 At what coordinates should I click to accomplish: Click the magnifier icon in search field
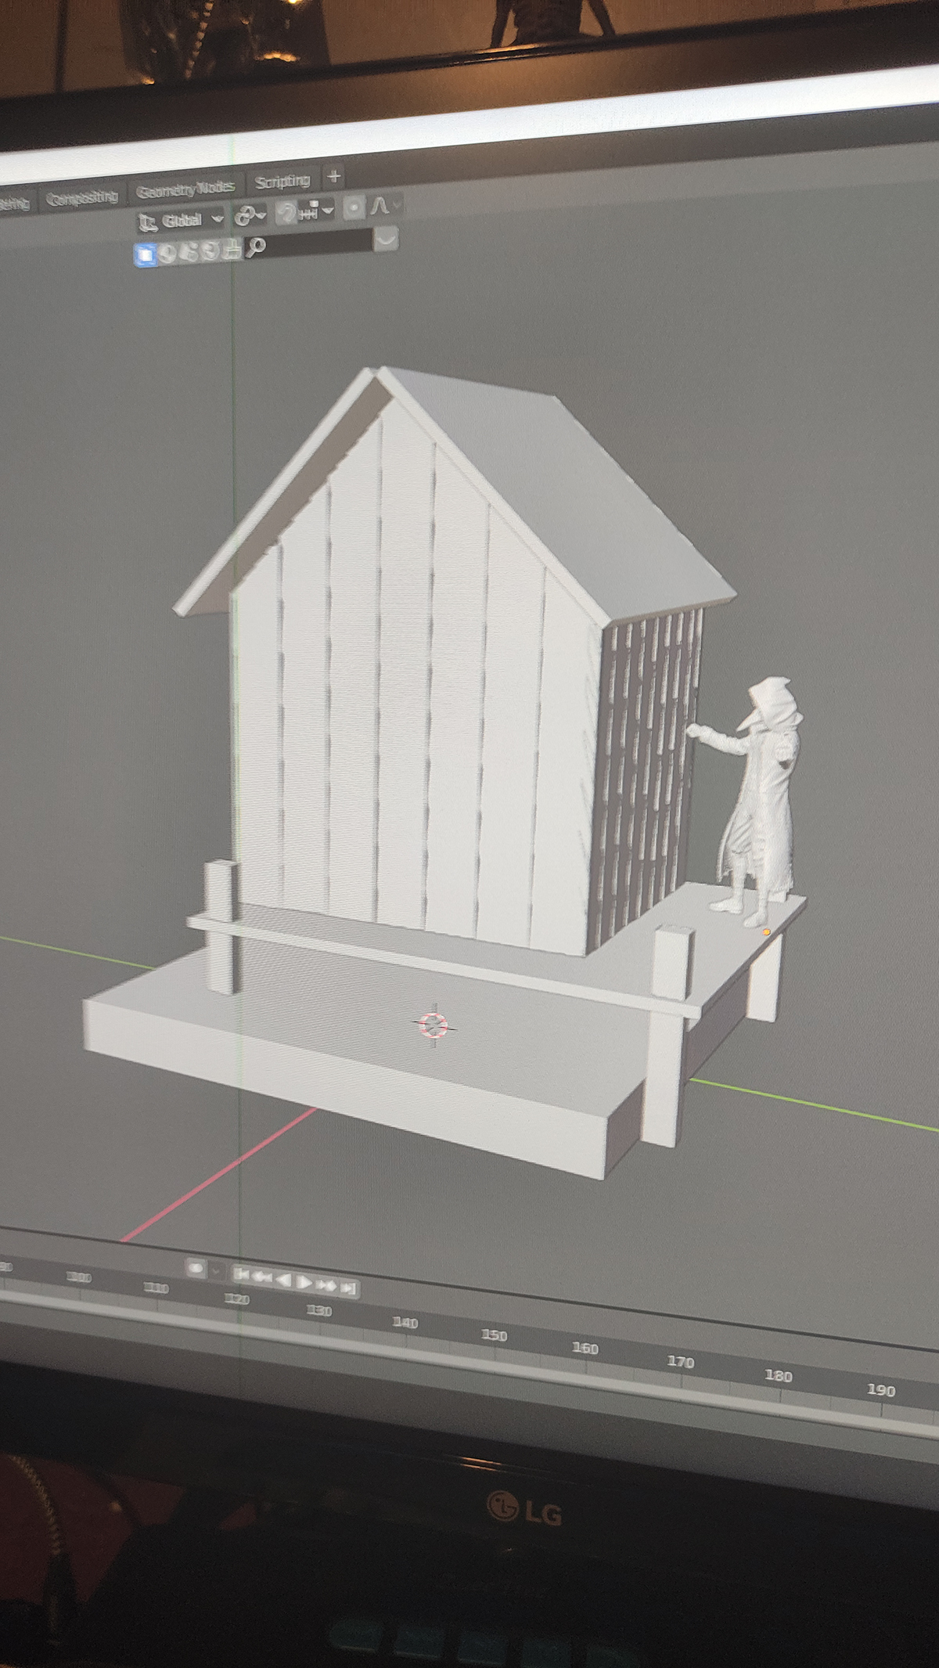(x=256, y=247)
